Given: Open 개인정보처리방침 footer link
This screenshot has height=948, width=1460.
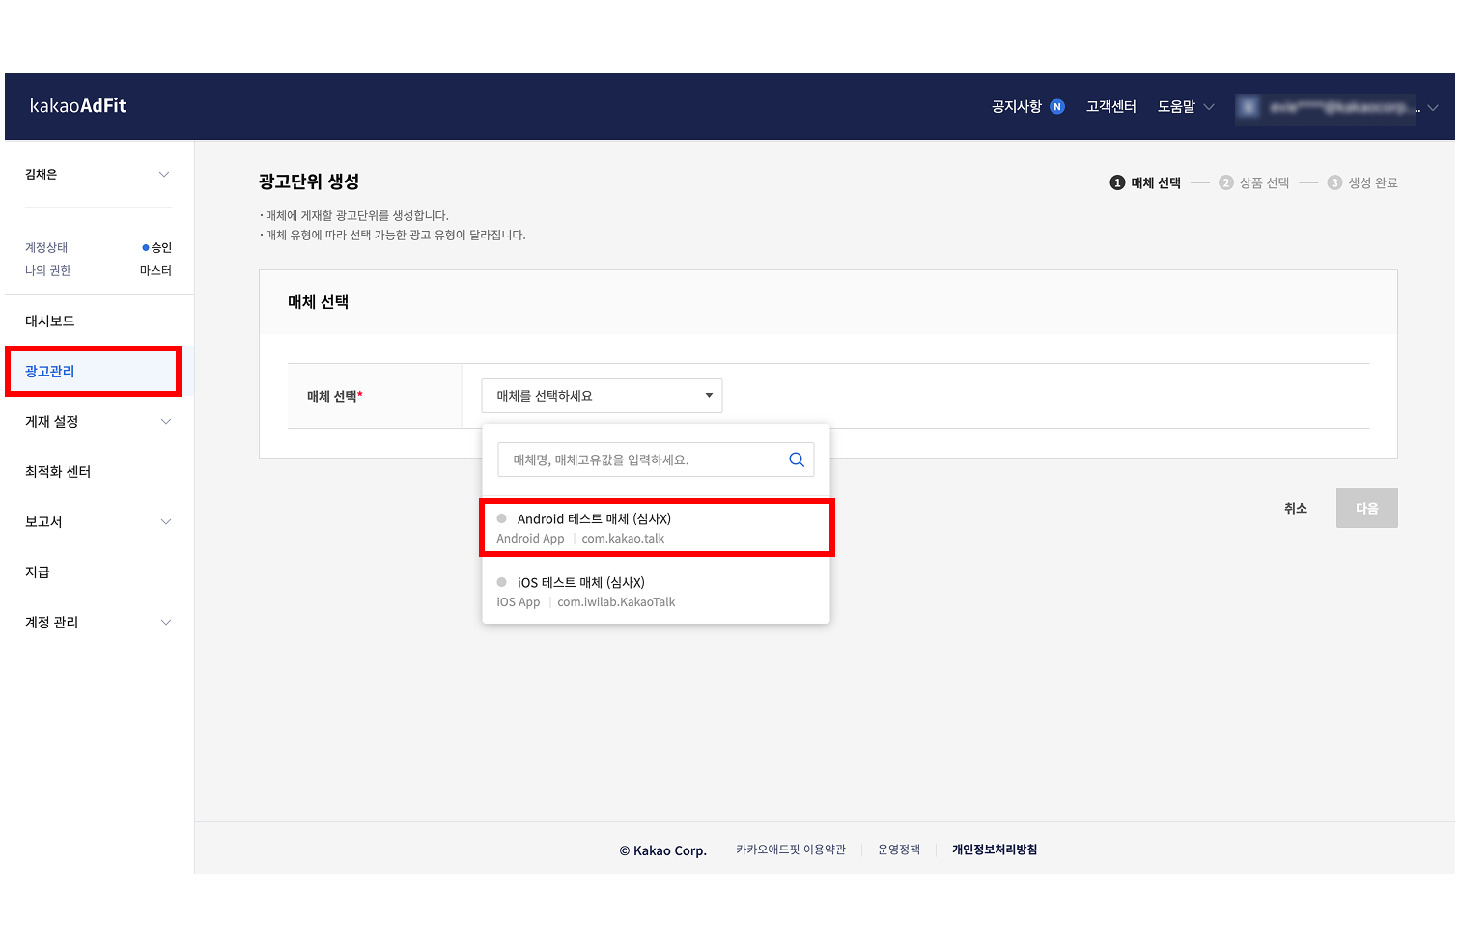Looking at the screenshot, I should click(995, 850).
